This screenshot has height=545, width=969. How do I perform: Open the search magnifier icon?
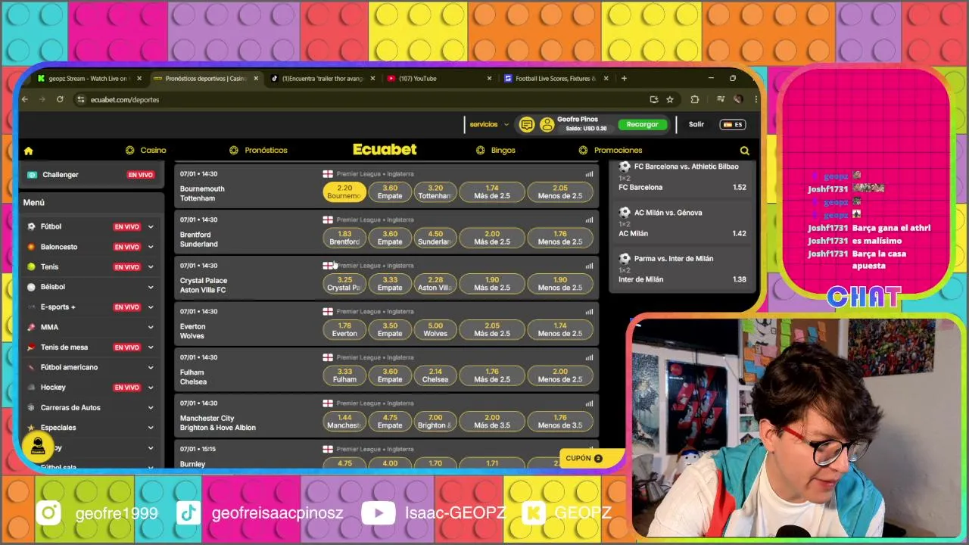pyautogui.click(x=745, y=151)
